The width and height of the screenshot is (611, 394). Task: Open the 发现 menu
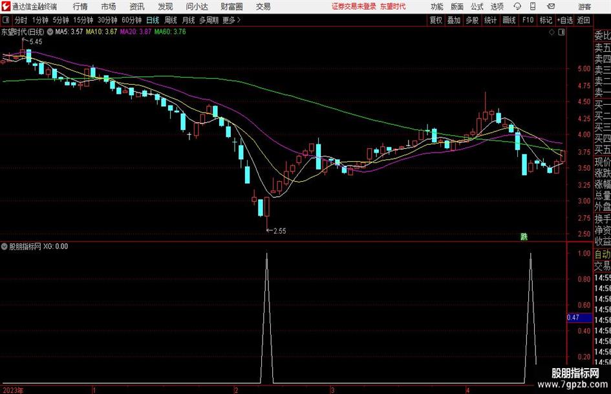pos(166,6)
